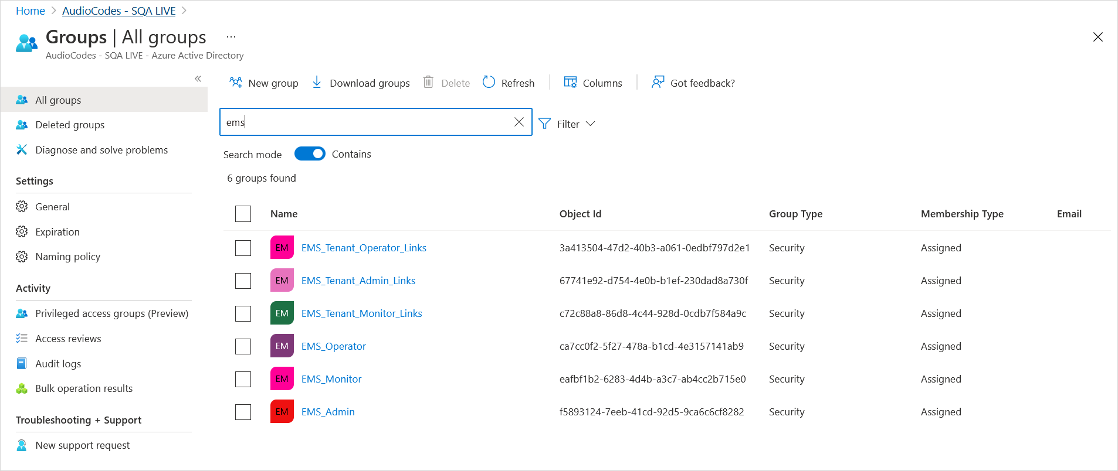This screenshot has width=1118, height=471.
Task: Open the EMS_Tenant_Operator_Links group
Action: click(364, 248)
